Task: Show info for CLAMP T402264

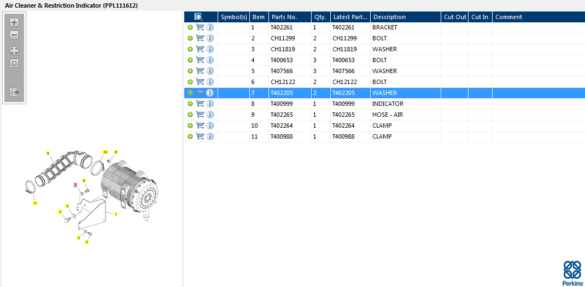Action: [x=210, y=126]
